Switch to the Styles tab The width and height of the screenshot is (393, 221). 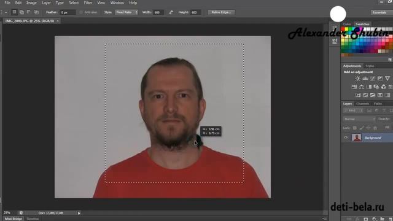tap(370, 66)
